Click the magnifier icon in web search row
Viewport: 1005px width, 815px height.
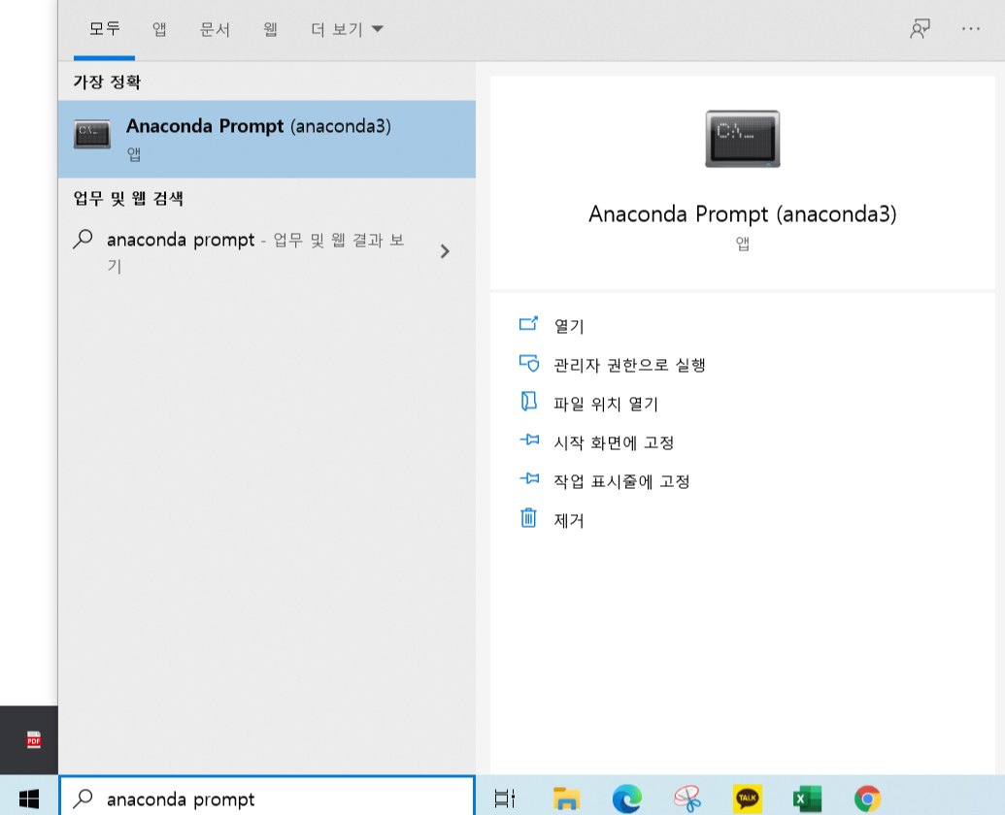tap(83, 239)
